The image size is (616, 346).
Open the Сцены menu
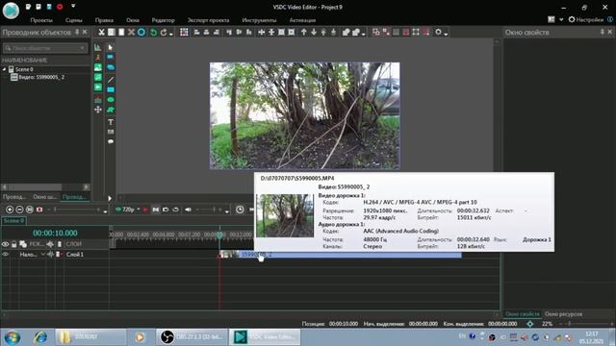[x=74, y=20]
